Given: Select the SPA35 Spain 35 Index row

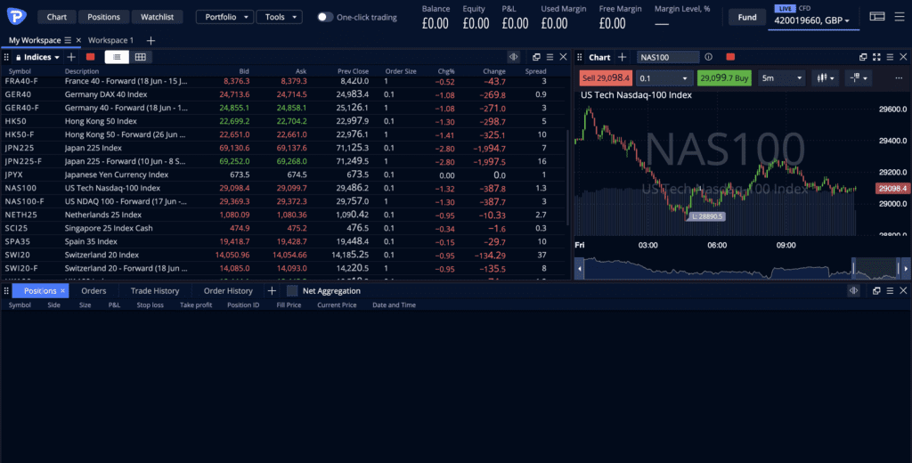Looking at the screenshot, I should tap(283, 241).
